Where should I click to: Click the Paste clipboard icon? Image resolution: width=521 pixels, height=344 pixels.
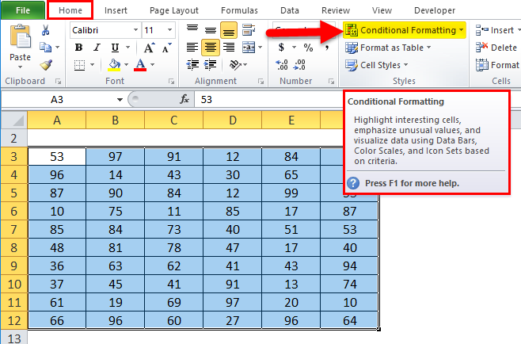pos(20,37)
